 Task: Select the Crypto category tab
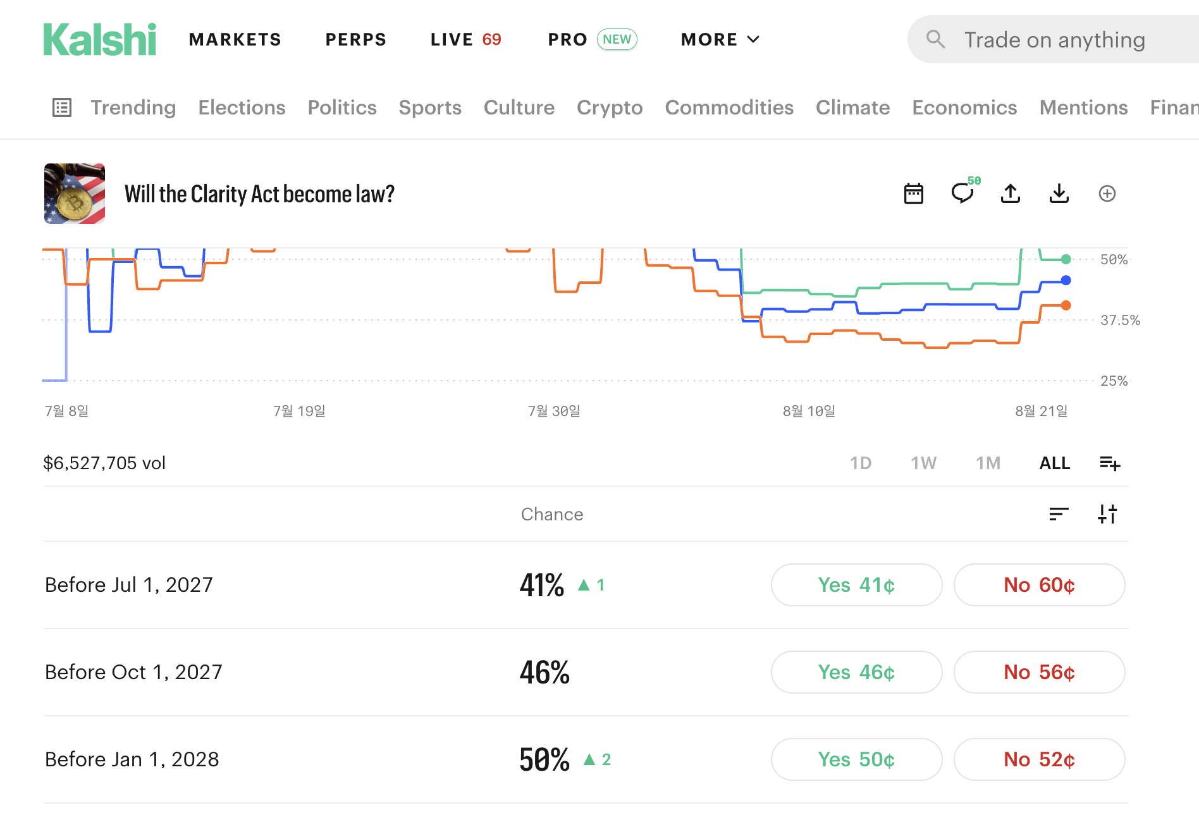pyautogui.click(x=610, y=107)
